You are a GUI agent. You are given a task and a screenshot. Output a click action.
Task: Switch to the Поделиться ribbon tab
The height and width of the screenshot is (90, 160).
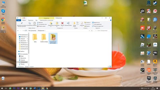(30, 20)
